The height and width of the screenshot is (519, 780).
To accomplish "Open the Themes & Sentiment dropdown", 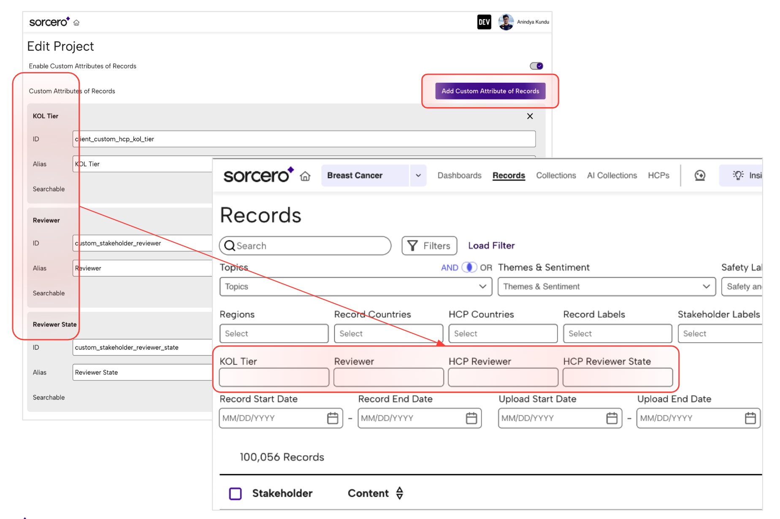I will pos(606,287).
